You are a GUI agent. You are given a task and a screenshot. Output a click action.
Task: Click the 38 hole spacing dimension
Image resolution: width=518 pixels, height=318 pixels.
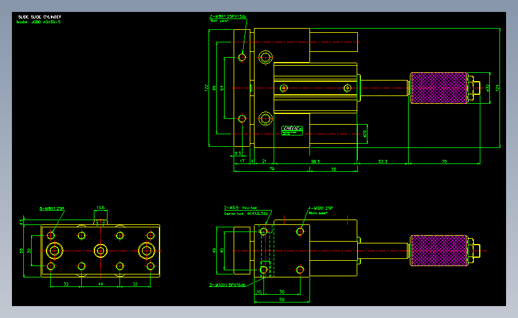pos(282,292)
